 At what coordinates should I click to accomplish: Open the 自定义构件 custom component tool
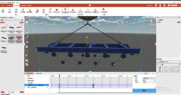57,10
